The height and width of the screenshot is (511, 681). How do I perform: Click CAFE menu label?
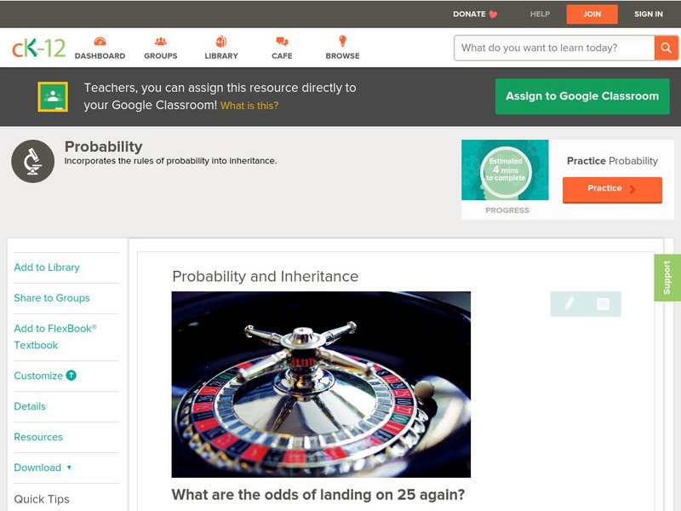282,56
